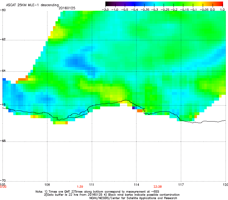Click the longitude label 111
The image size is (228, 200).
tap(92, 185)
